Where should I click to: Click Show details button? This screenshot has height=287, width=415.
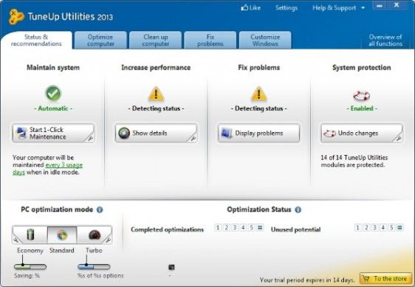click(x=156, y=133)
